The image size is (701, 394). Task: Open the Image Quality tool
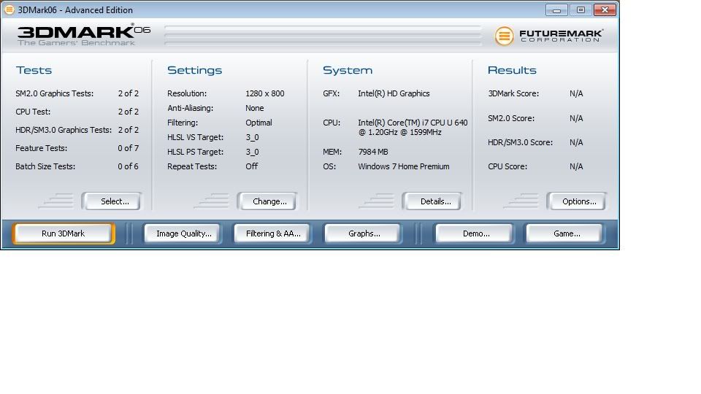[x=183, y=233]
